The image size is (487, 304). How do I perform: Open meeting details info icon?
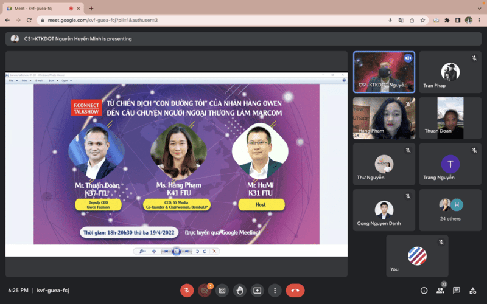pos(424,291)
